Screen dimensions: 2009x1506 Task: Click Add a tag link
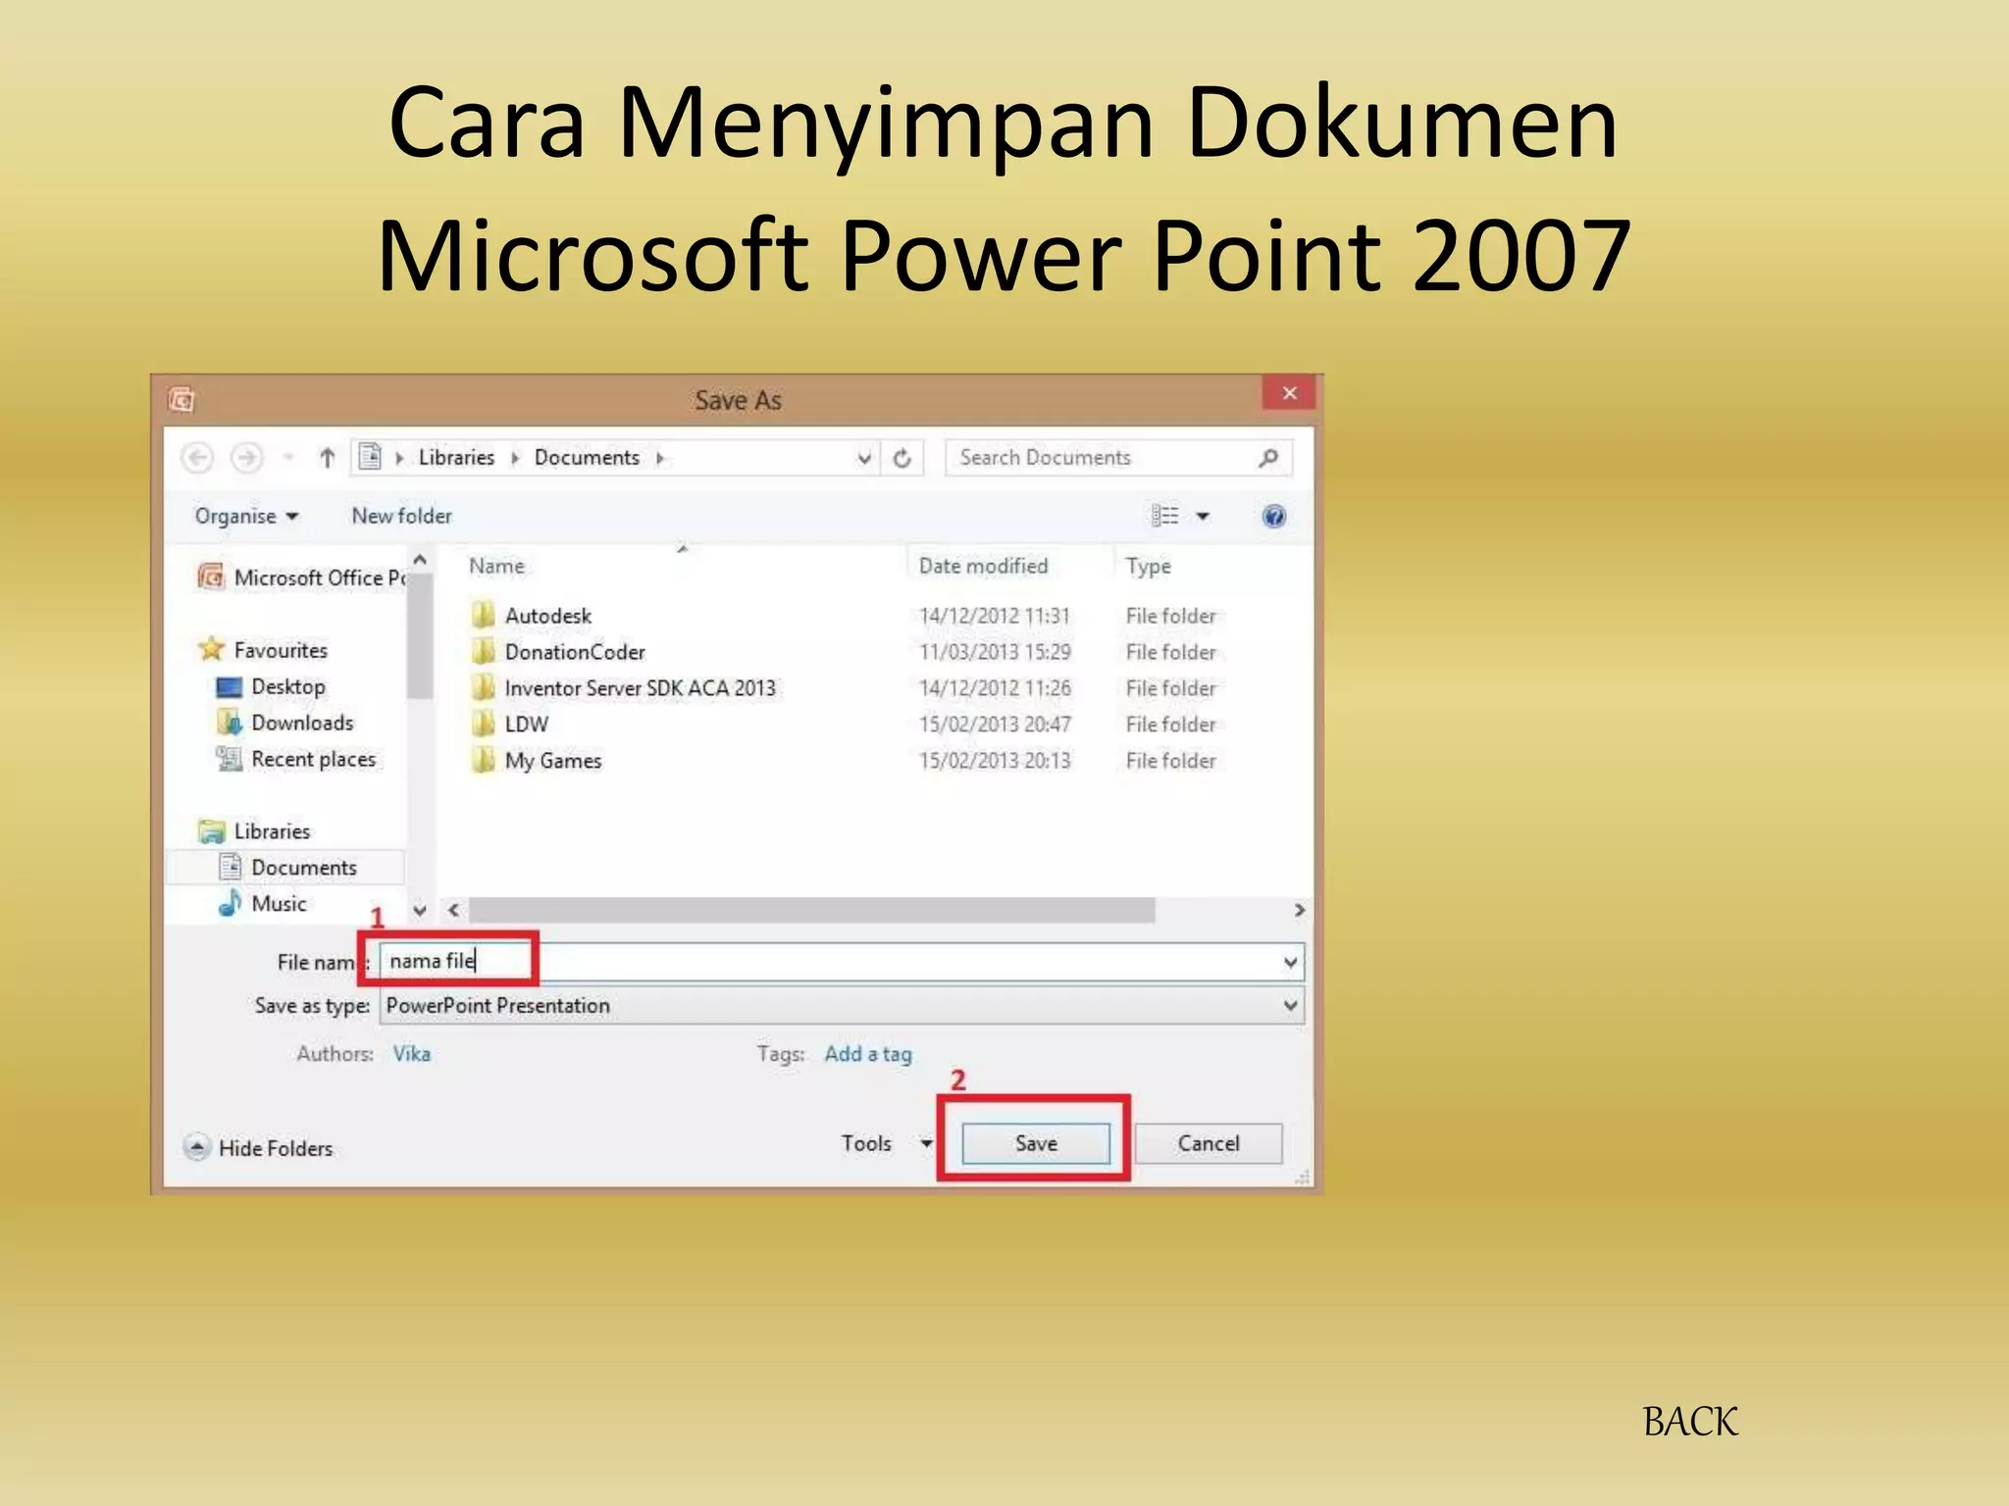868,1054
